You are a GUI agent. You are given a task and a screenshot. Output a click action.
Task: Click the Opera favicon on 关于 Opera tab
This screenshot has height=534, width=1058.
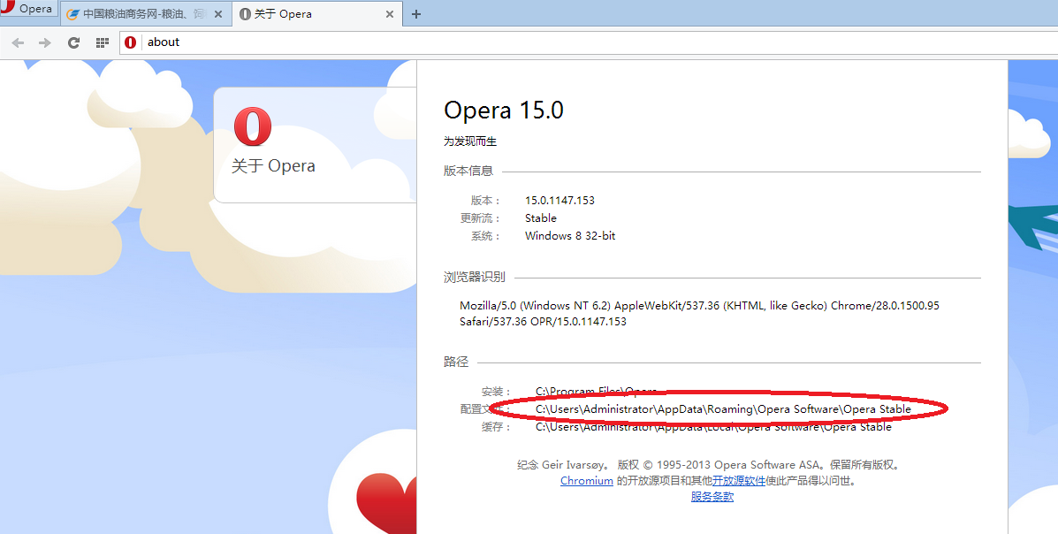(245, 14)
